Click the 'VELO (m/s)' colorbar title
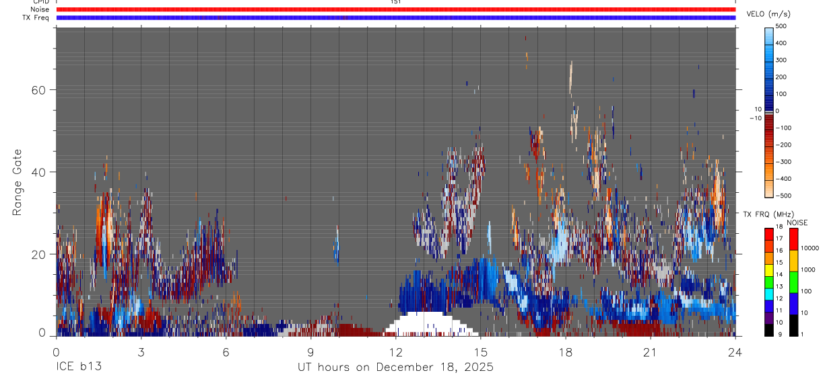Viewport: 827px width, 381px height. [768, 14]
